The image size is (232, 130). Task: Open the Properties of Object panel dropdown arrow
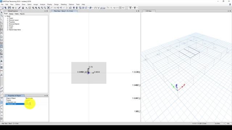click(45, 96)
